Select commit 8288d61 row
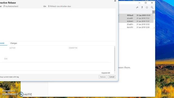174x98 pixels. pyautogui.click(x=136, y=21)
